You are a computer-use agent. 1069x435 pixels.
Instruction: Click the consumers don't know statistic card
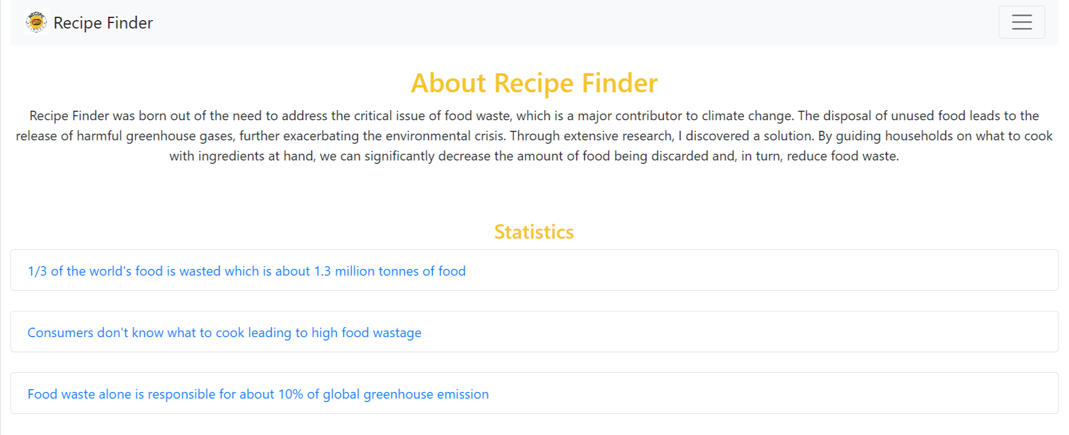pyautogui.click(x=224, y=332)
